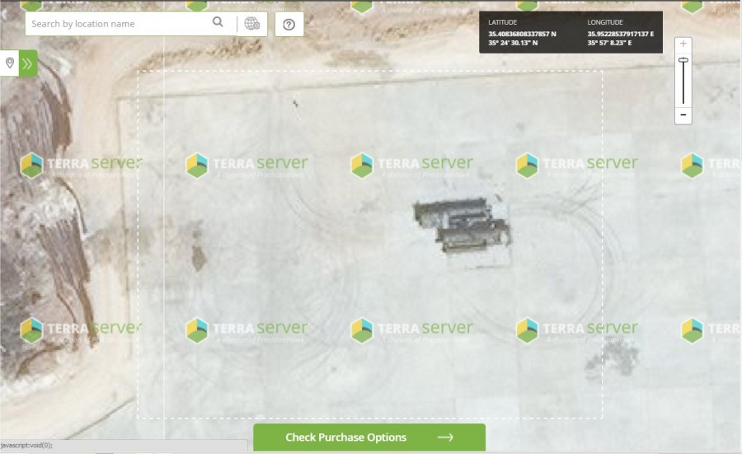Click the javascript:void(0); status bar text
742x454 pixels.
click(x=26, y=445)
